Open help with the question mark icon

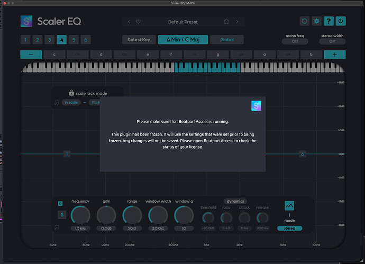328,21
